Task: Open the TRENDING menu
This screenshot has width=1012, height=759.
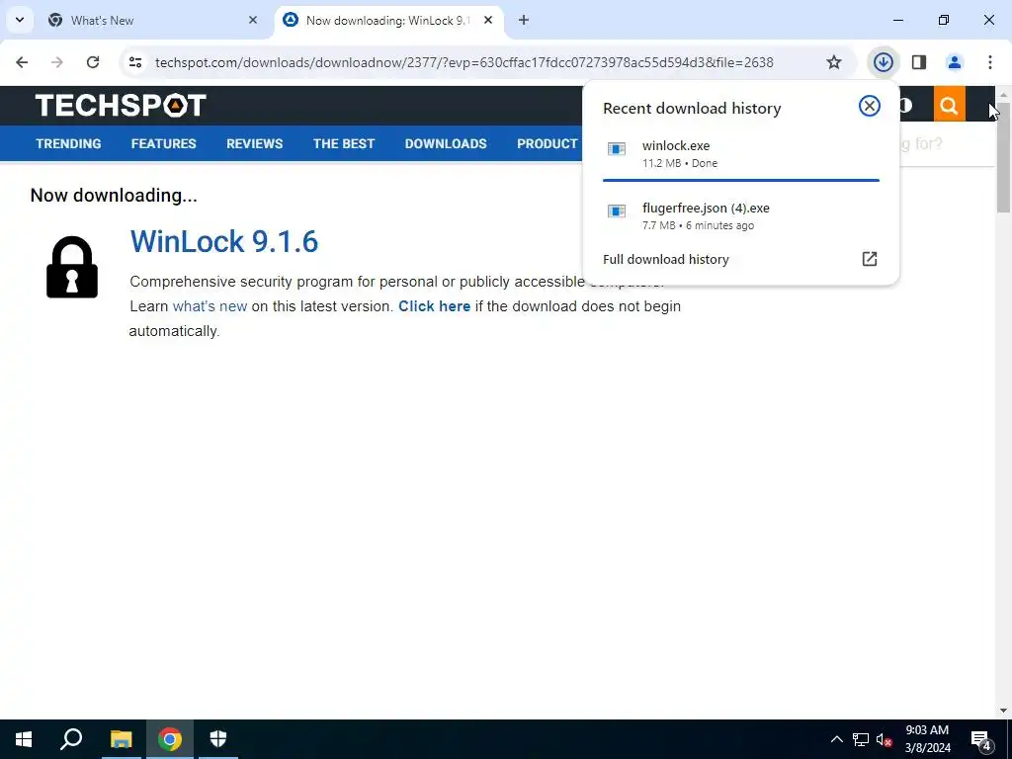Action: (x=68, y=144)
